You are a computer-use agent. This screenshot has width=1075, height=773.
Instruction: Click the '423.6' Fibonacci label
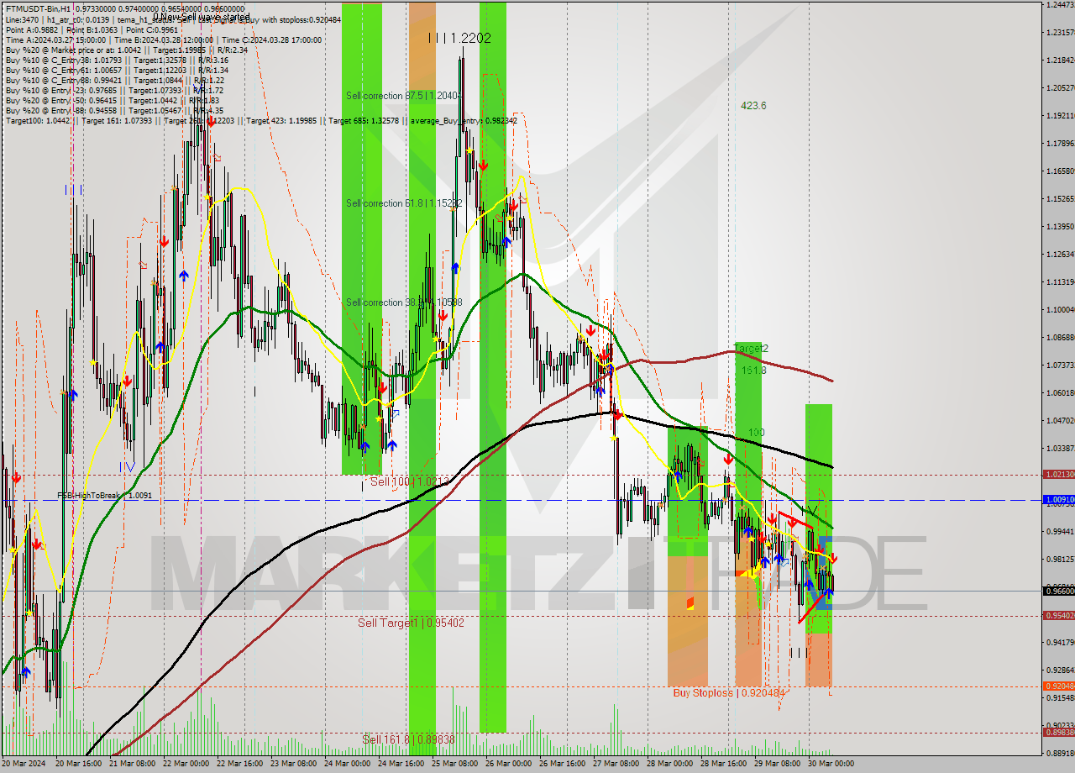[x=753, y=106]
